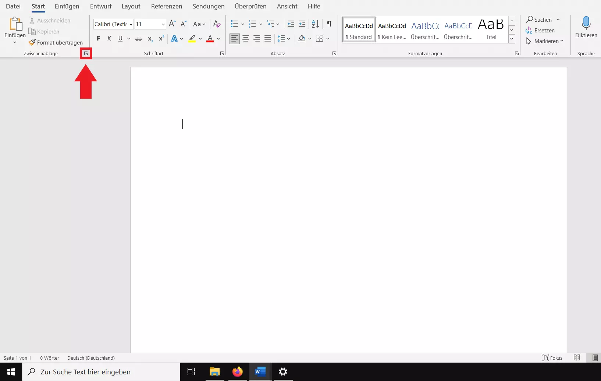
Task: Click the bulleted list icon
Action: [234, 24]
